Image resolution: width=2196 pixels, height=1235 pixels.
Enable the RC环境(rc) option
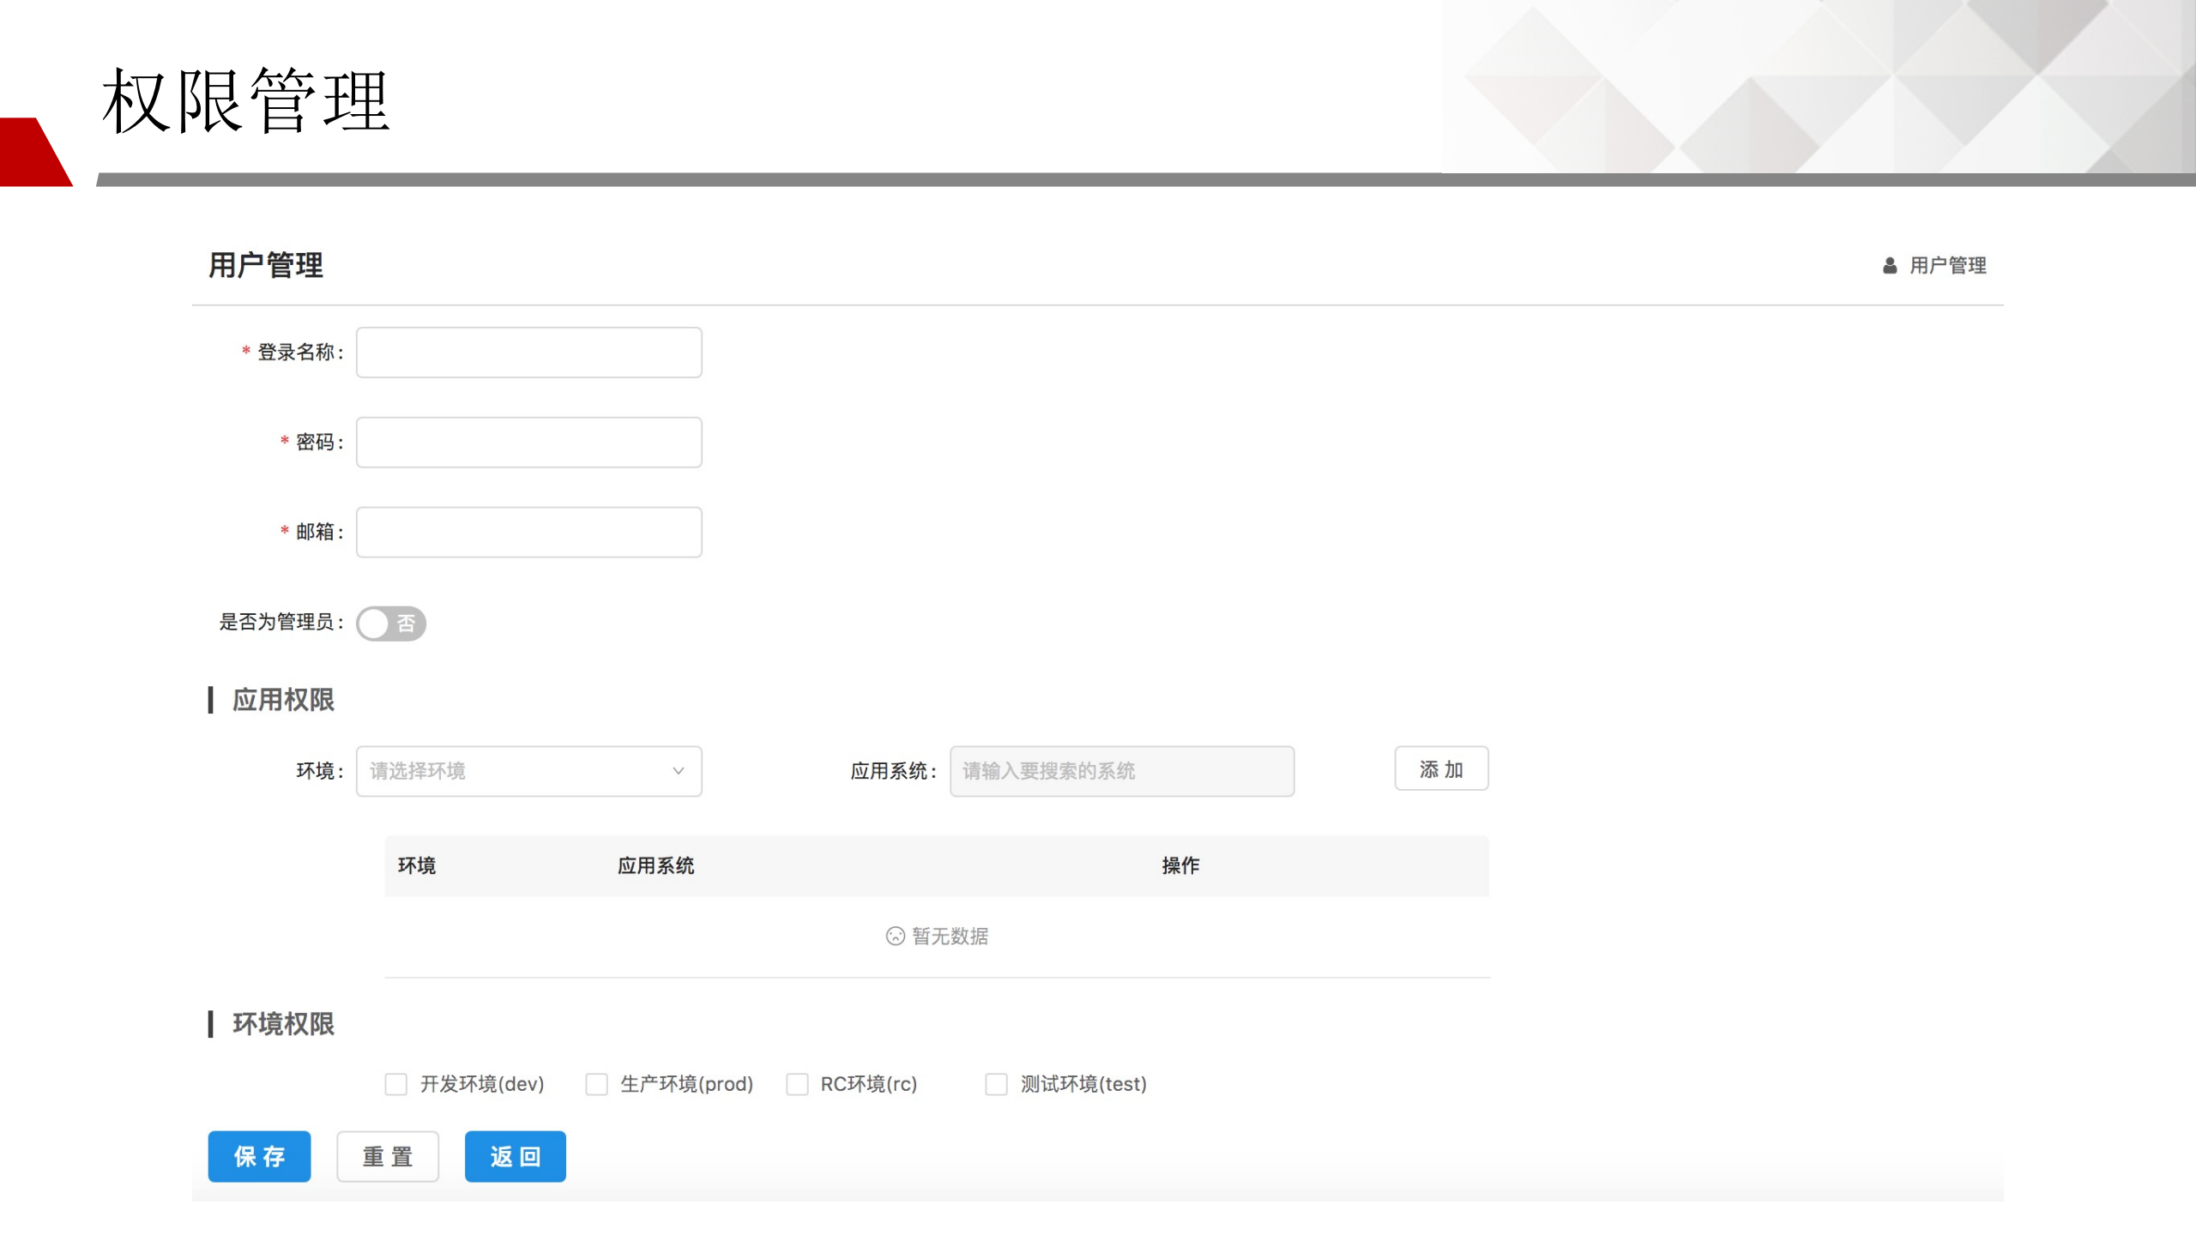tap(797, 1084)
